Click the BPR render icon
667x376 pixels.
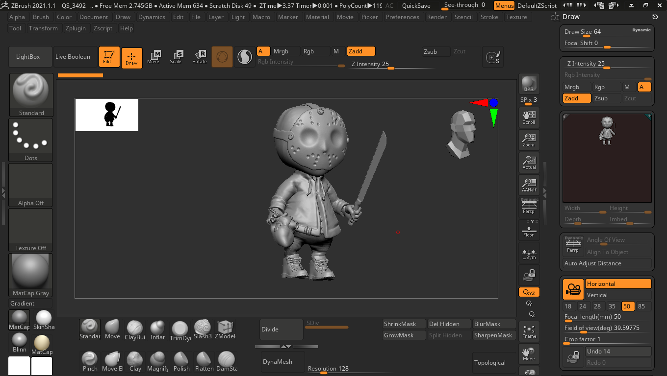coord(529,83)
